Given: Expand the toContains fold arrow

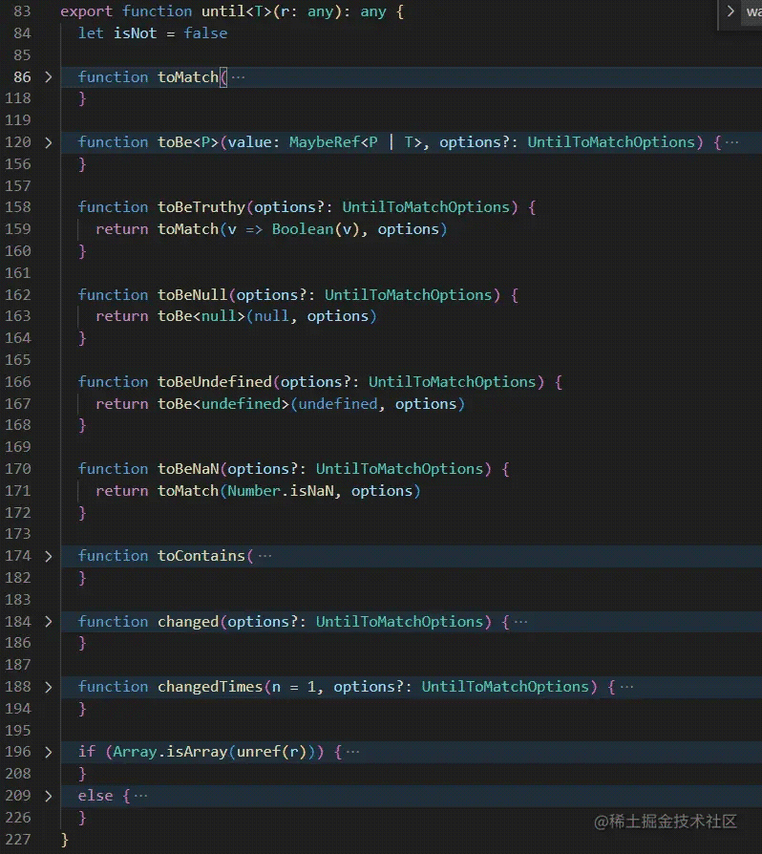Looking at the screenshot, I should click(49, 556).
